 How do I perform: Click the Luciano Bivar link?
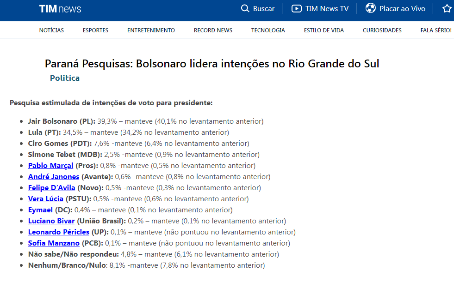pyautogui.click(x=51, y=221)
